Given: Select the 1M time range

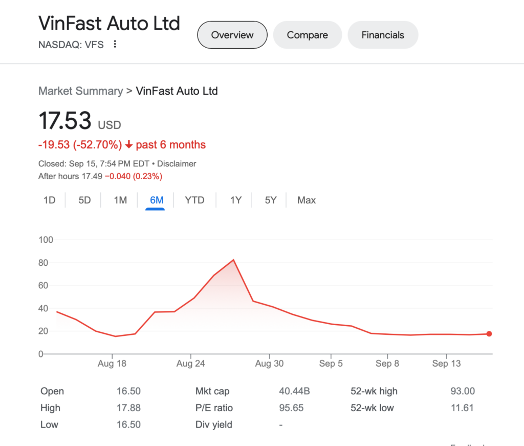Looking at the screenshot, I should coord(120,200).
